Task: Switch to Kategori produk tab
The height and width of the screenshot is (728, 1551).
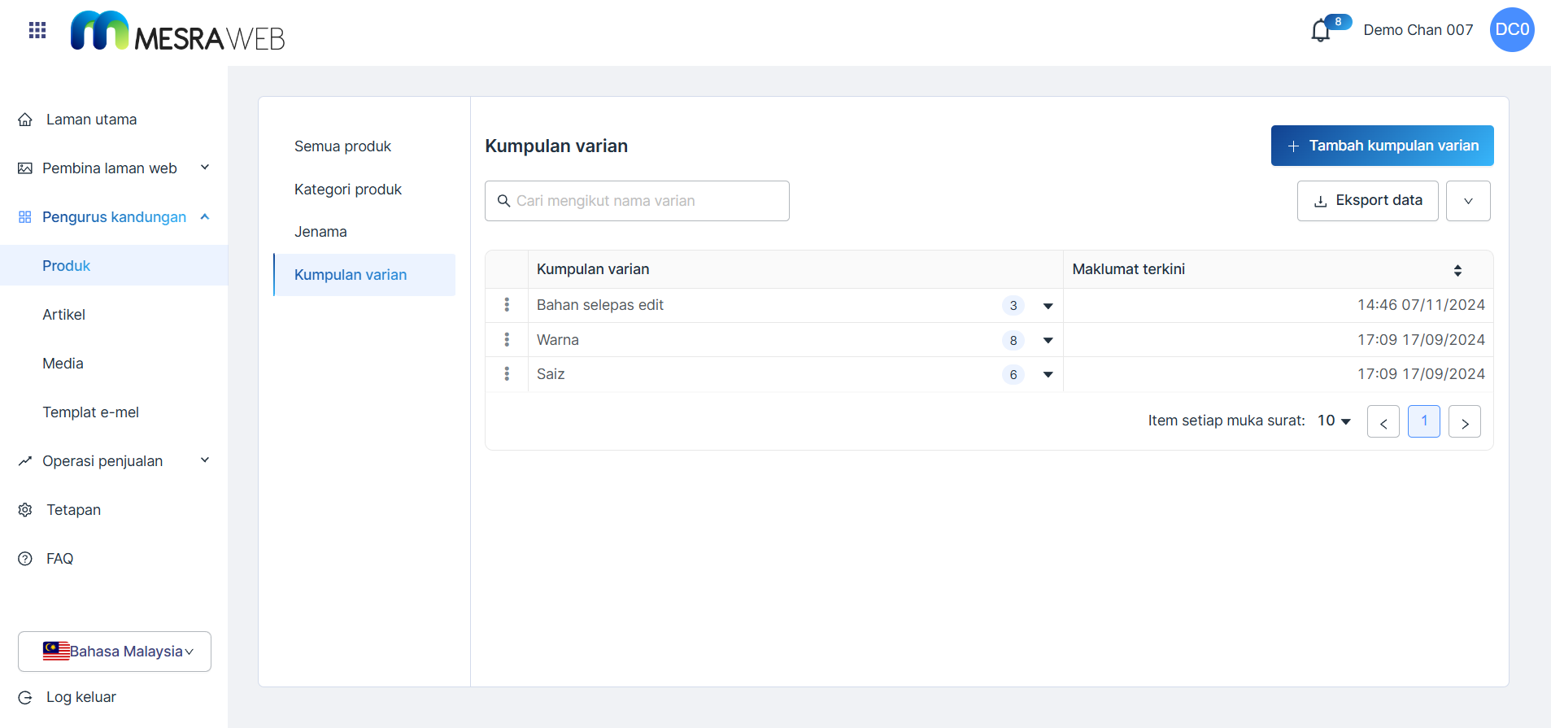Action: coord(348,190)
